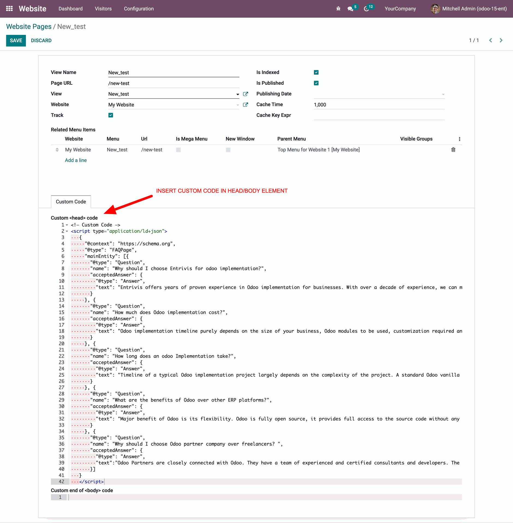This screenshot has height=523, width=513.
Task: Go to previous record arrow
Action: coord(491,40)
